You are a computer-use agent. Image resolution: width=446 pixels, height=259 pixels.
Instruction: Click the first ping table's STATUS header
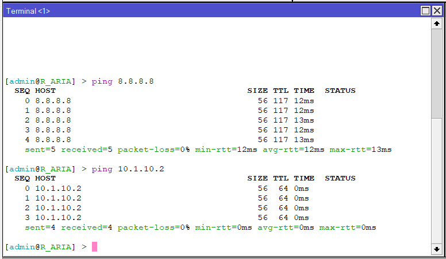[340, 91]
